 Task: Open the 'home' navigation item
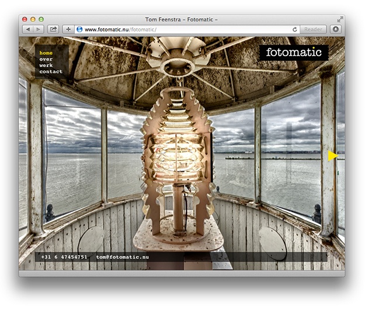[46, 53]
